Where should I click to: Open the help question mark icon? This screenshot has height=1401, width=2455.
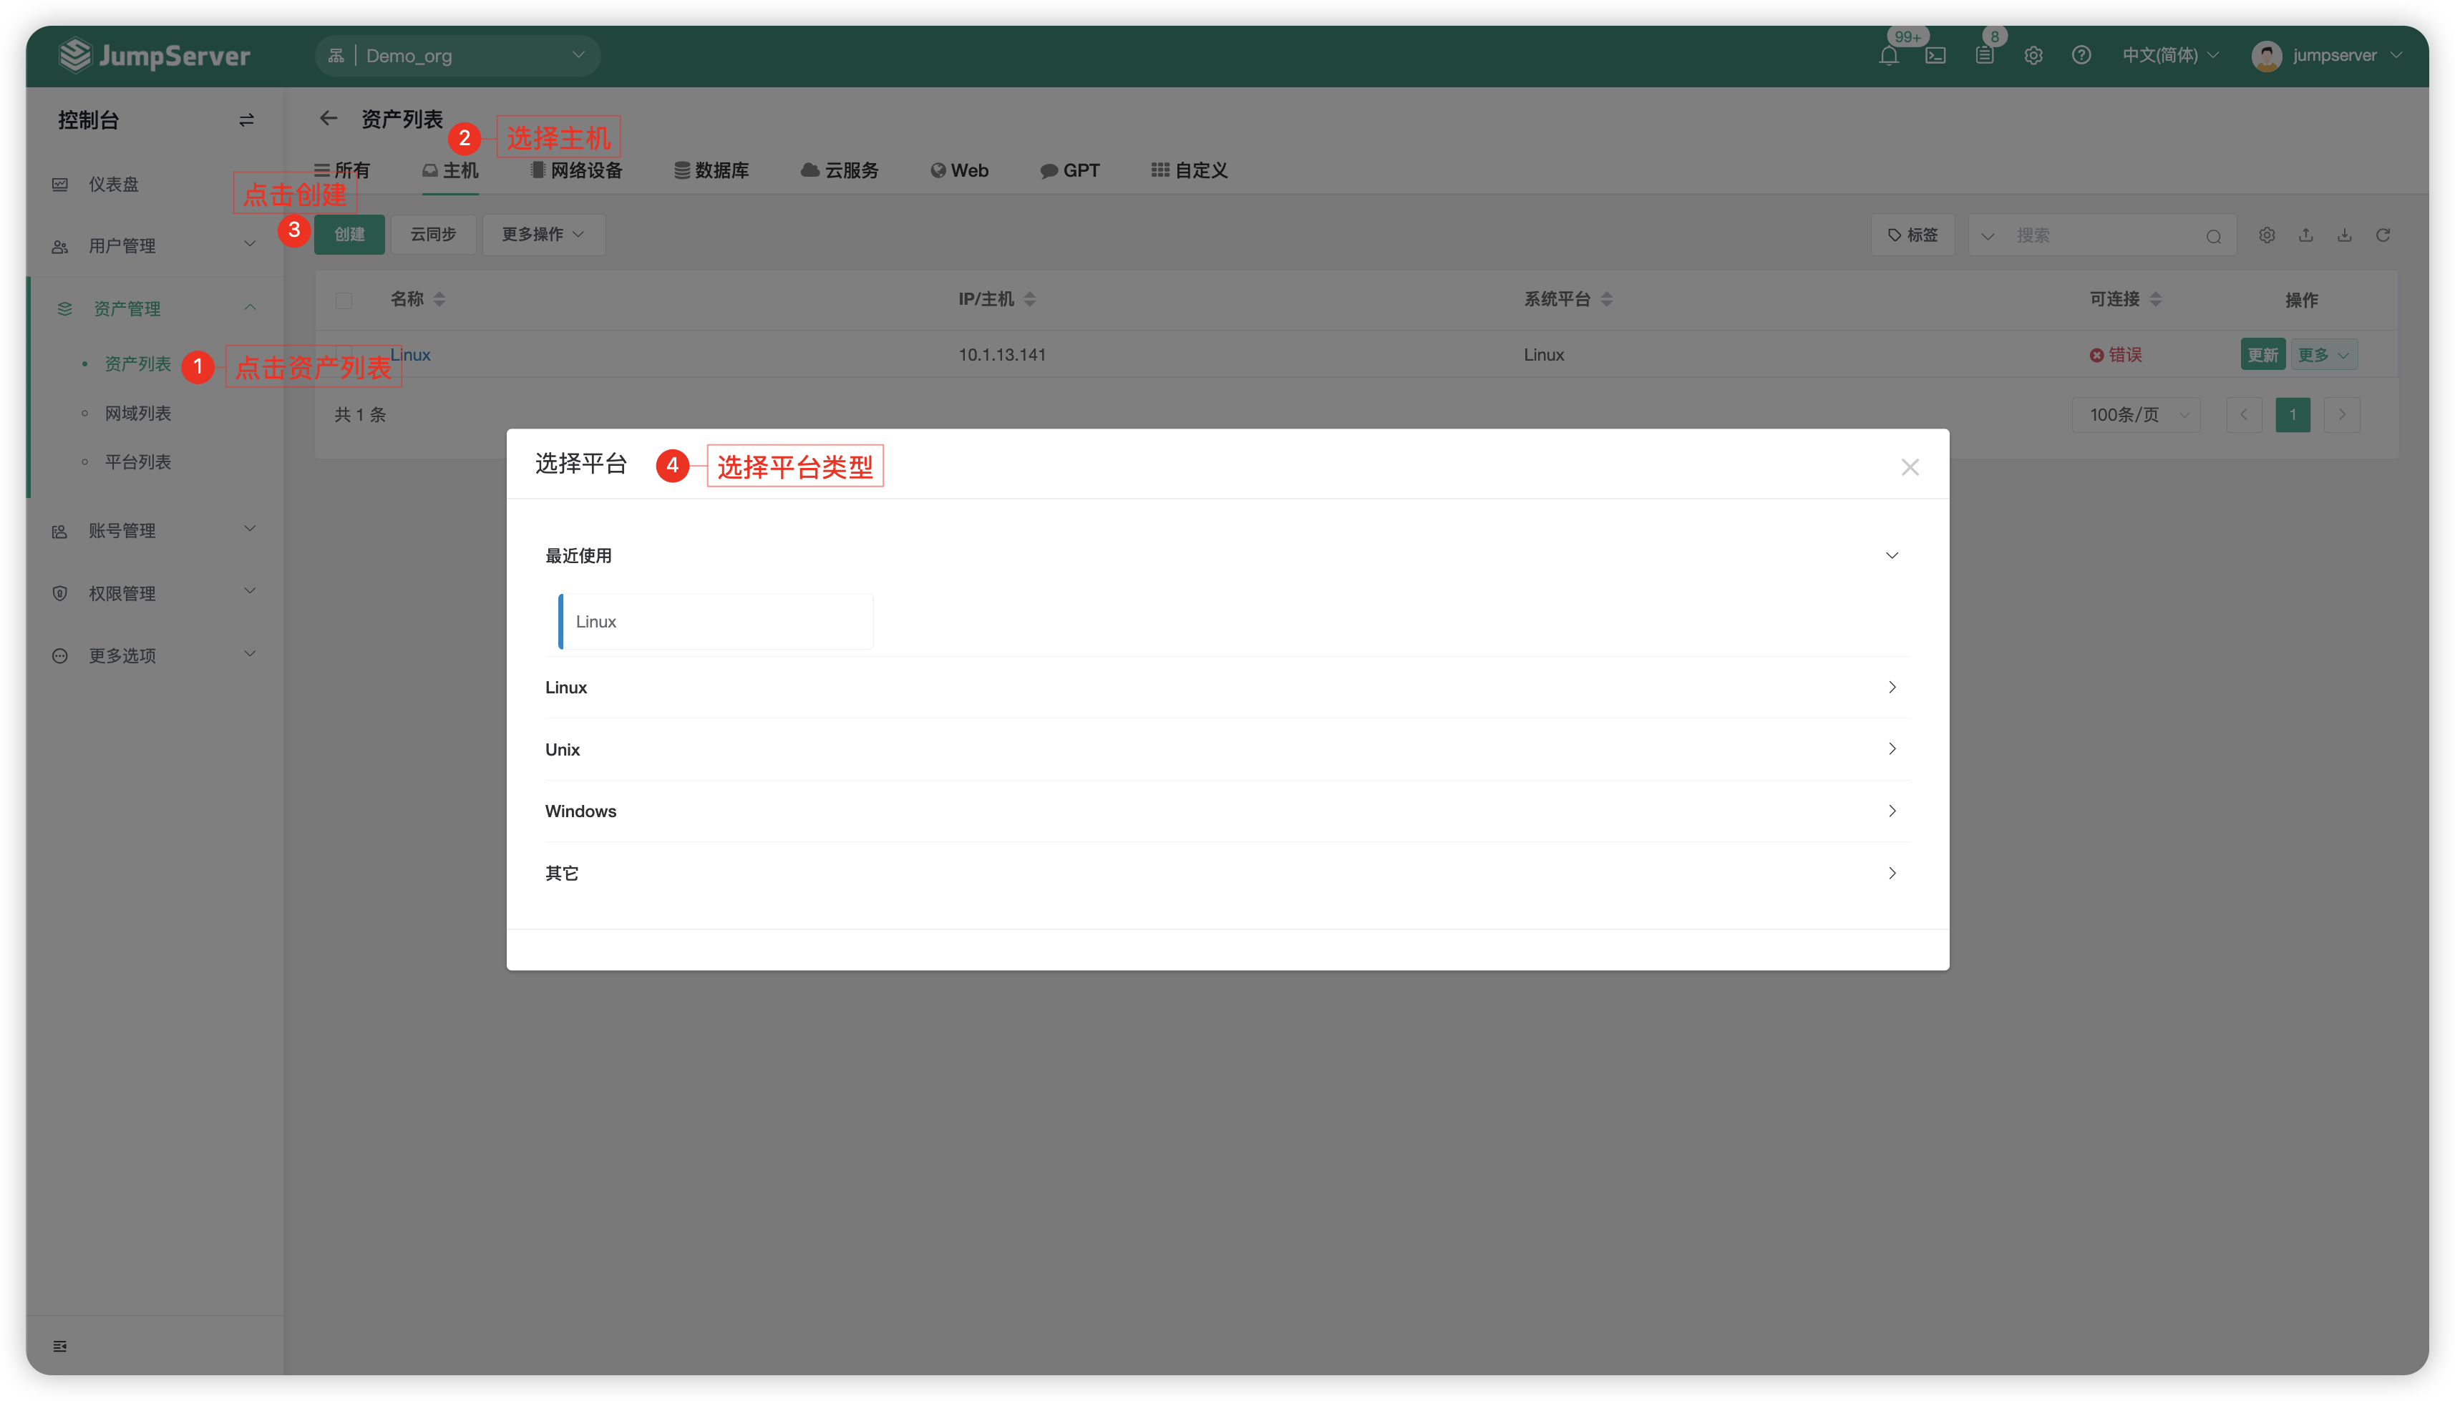coord(2081,56)
